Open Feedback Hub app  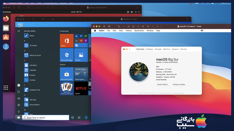32,90
